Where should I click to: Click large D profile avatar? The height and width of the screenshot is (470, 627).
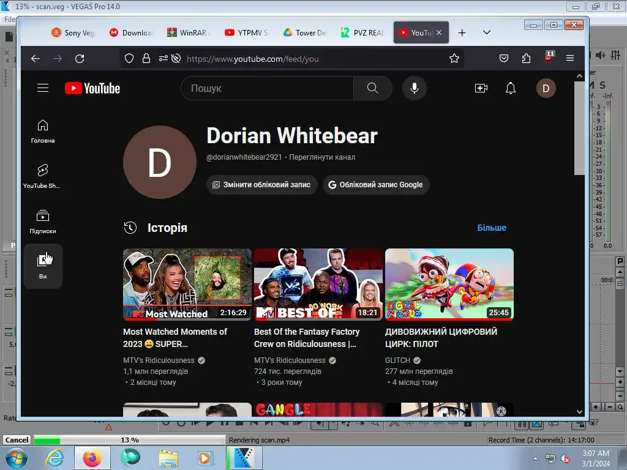coord(160,162)
